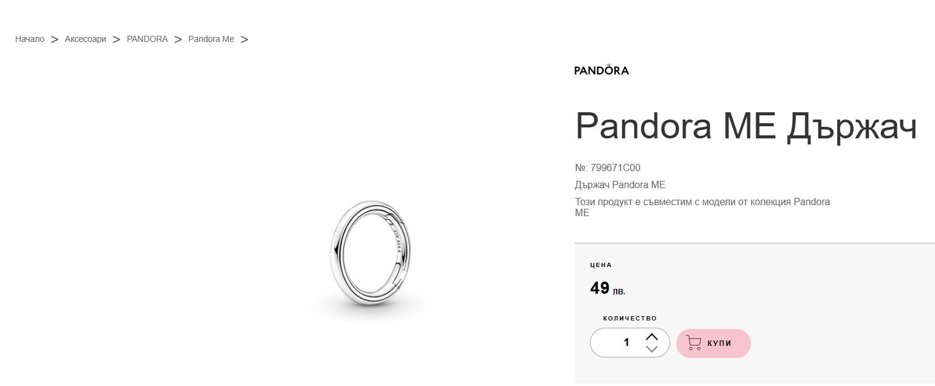Click the PANDORA brand logo
Viewport: 935px width, 386px height.
tap(601, 70)
